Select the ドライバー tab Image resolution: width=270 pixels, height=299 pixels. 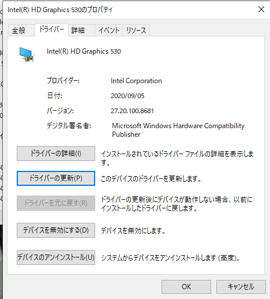(x=51, y=29)
